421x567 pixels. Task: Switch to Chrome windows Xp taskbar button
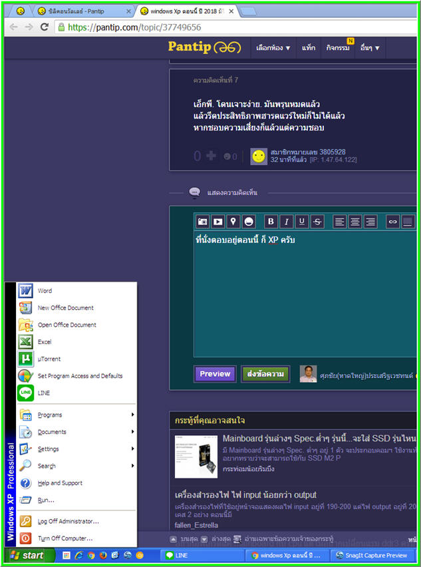287,556
